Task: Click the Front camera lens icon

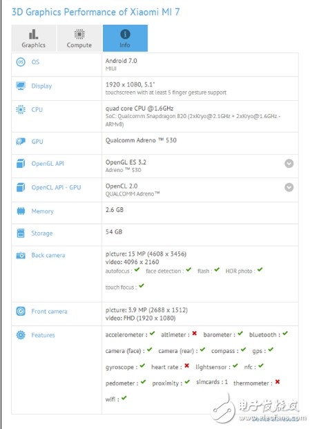Action: (x=21, y=311)
